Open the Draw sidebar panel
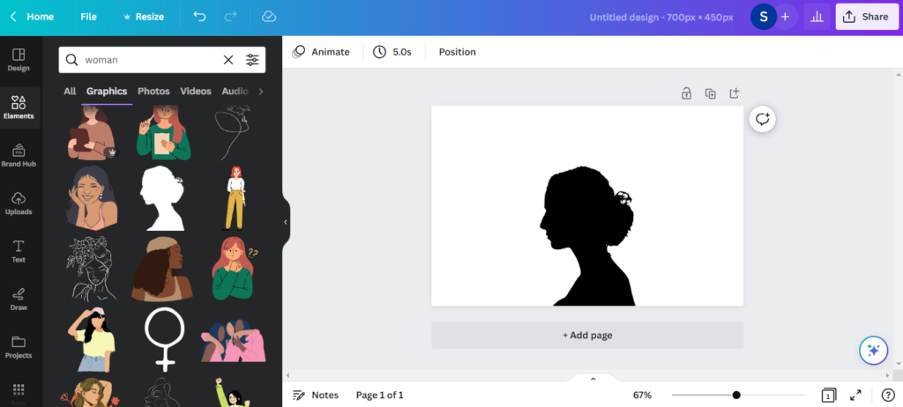903x407 pixels. click(19, 300)
